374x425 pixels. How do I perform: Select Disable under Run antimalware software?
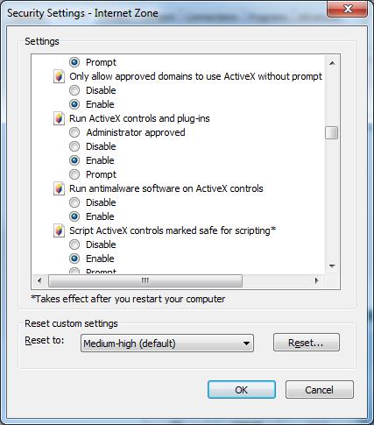tap(74, 202)
